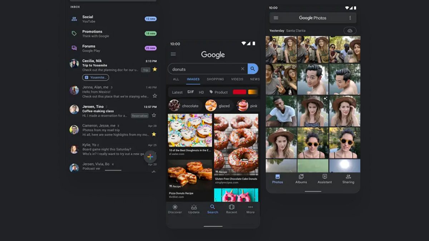Switch to the SHOPPING search tab

pyautogui.click(x=215, y=79)
